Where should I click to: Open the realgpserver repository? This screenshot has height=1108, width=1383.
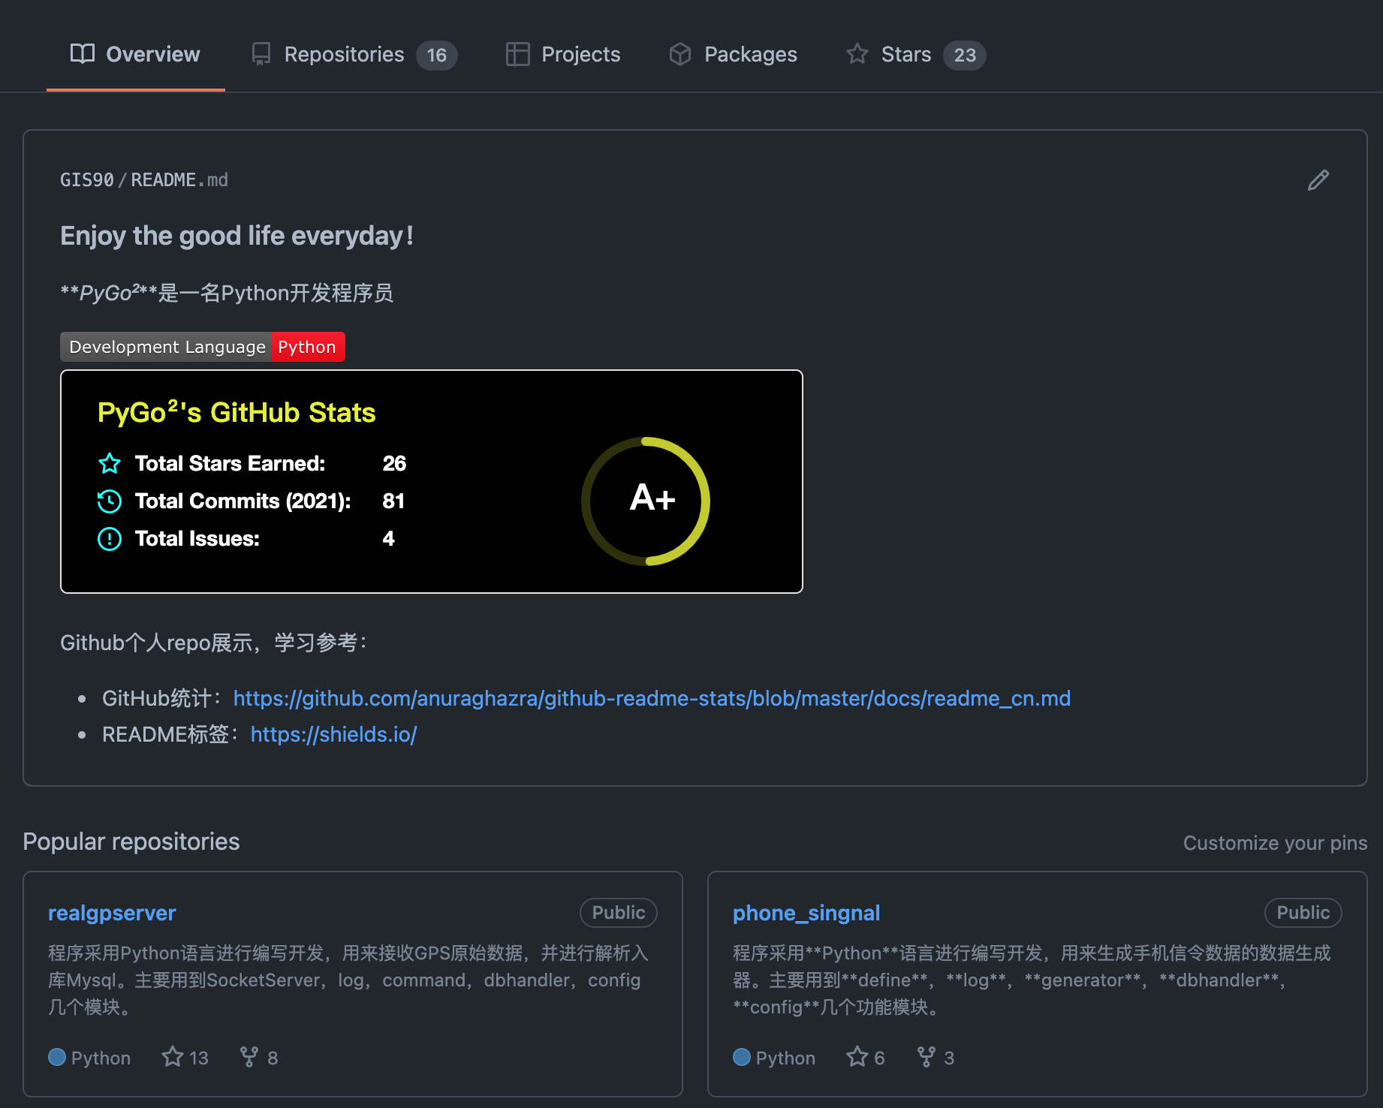click(112, 913)
